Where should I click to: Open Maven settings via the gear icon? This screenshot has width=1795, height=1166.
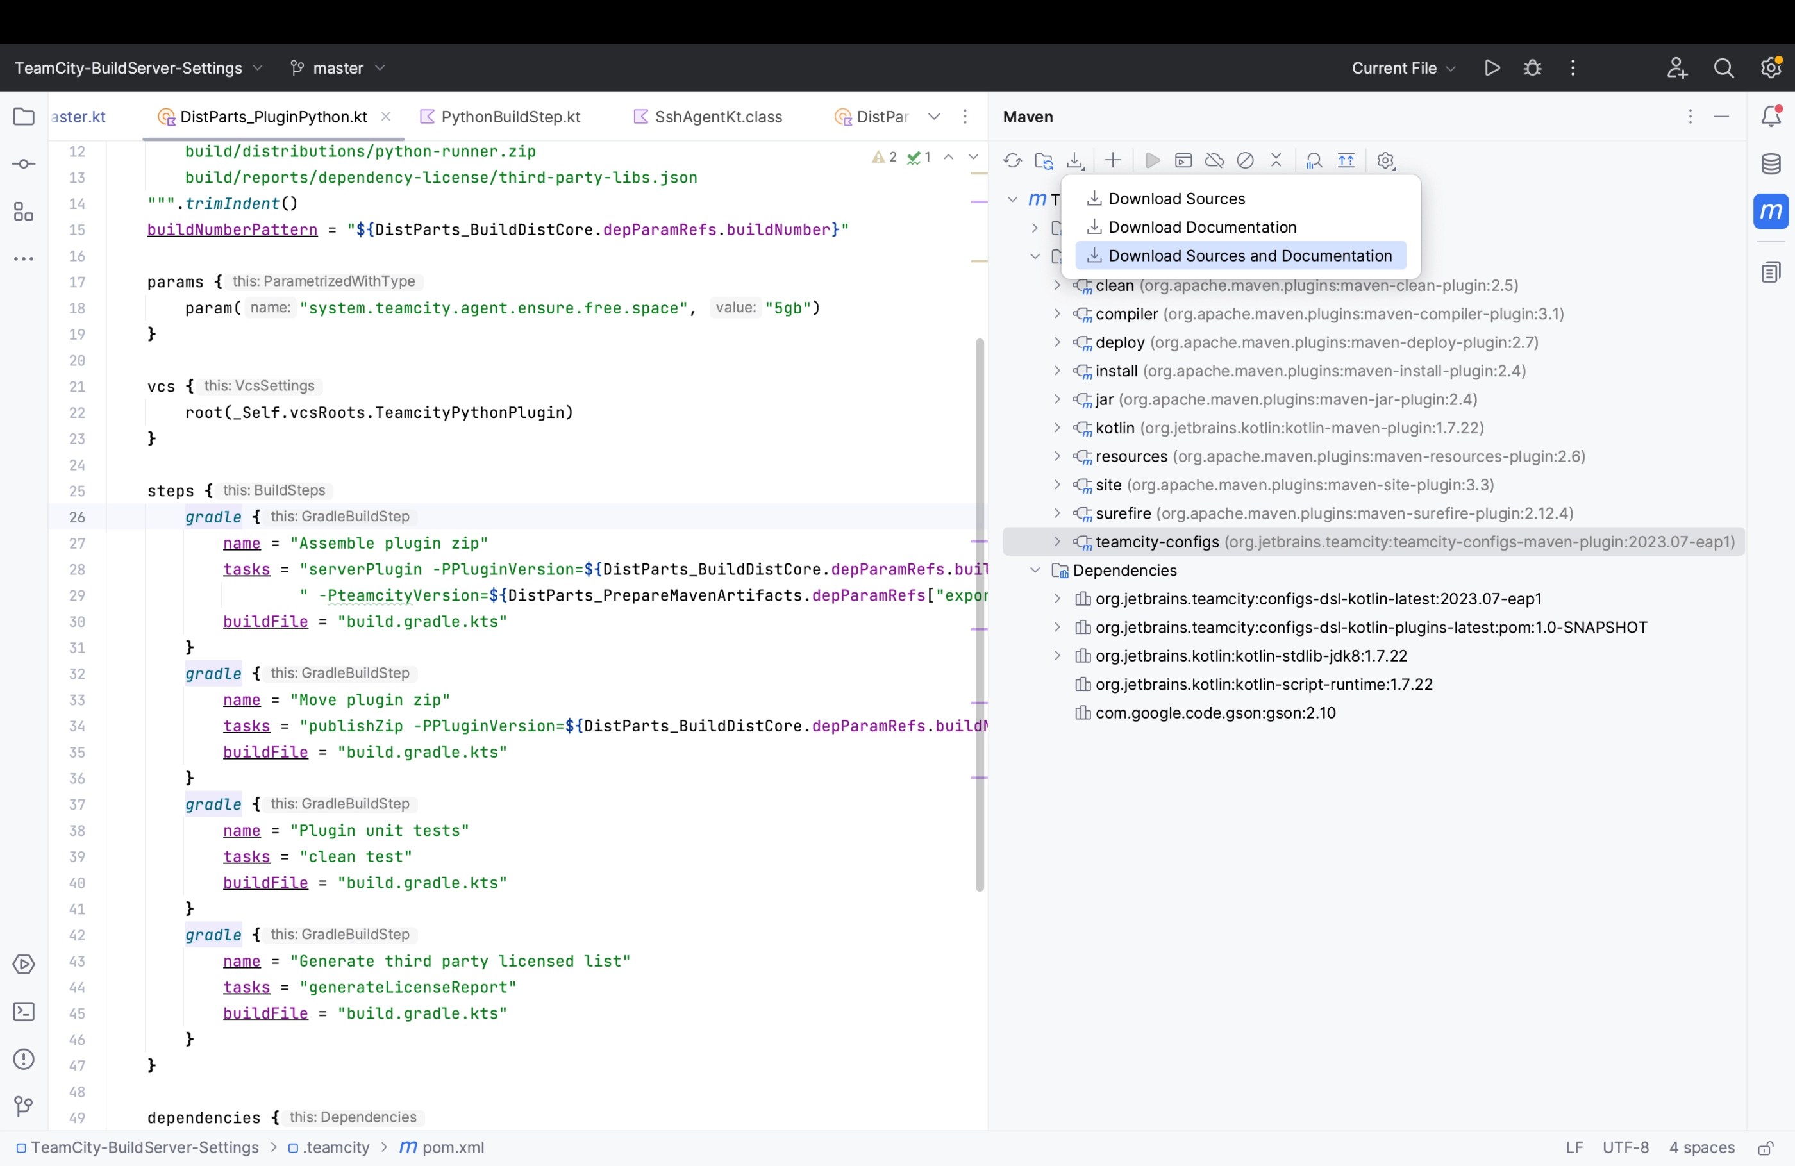click(1386, 161)
